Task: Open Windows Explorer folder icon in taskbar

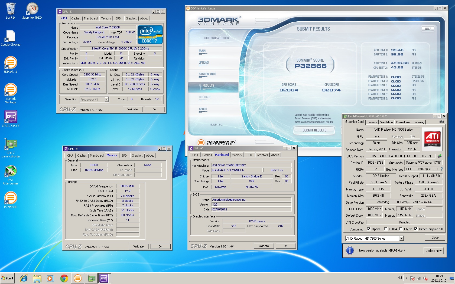Action: [37, 278]
